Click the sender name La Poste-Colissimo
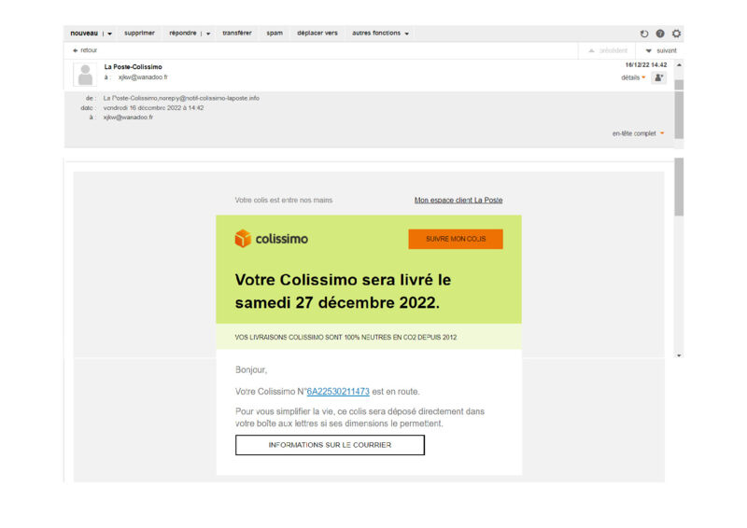The height and width of the screenshot is (528, 747). tap(133, 66)
